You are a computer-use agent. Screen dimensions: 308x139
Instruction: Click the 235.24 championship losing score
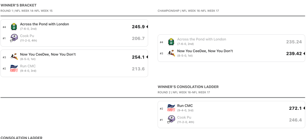click(294, 42)
